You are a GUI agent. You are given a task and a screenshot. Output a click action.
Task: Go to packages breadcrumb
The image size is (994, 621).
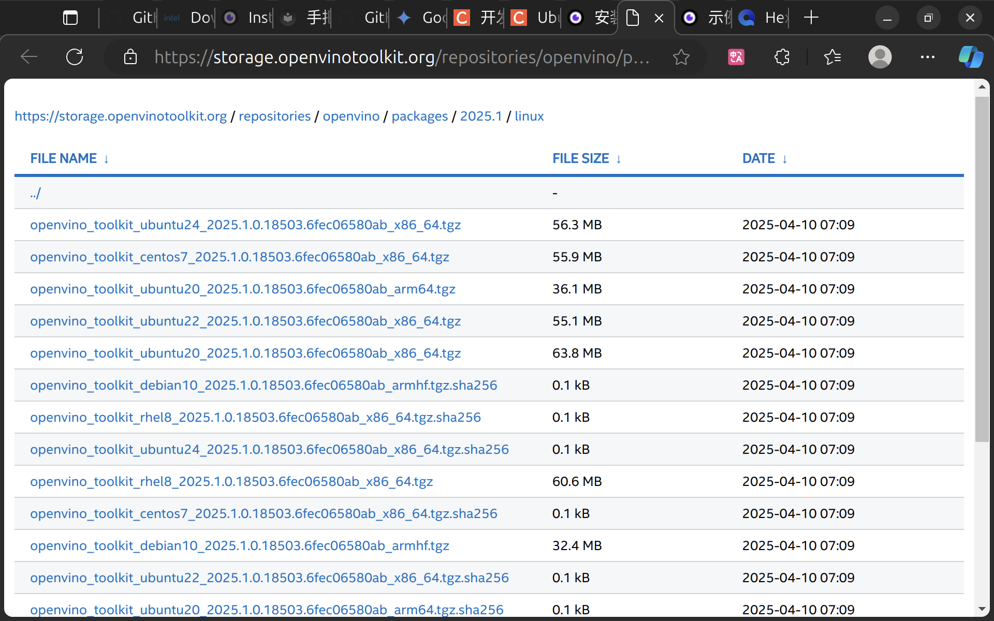pyautogui.click(x=419, y=116)
